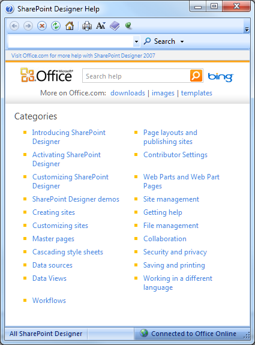Screen dimensions: 255x345
Task: Click the Search help input field
Action: pos(136,76)
